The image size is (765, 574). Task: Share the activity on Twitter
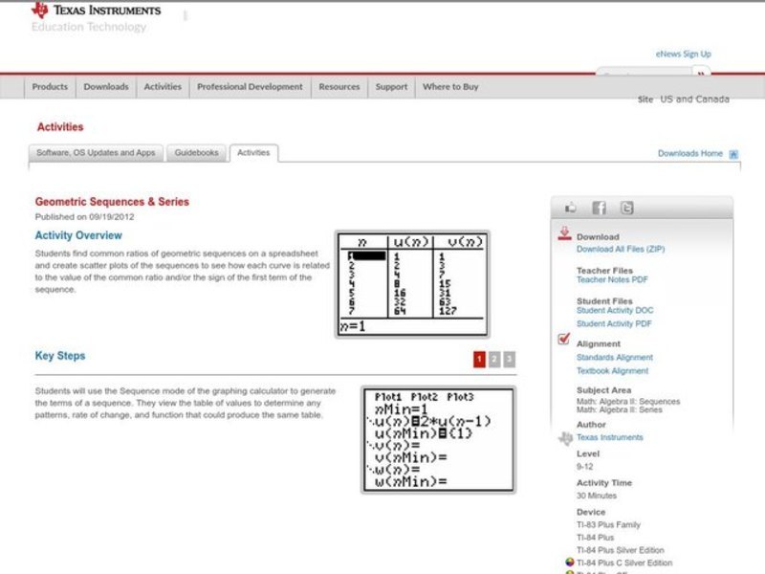point(626,206)
